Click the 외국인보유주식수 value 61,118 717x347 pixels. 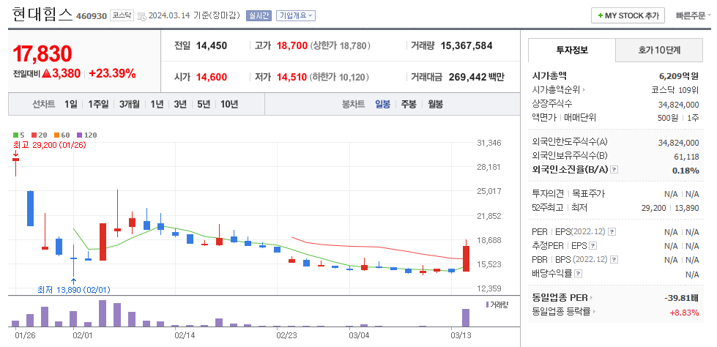(x=686, y=157)
